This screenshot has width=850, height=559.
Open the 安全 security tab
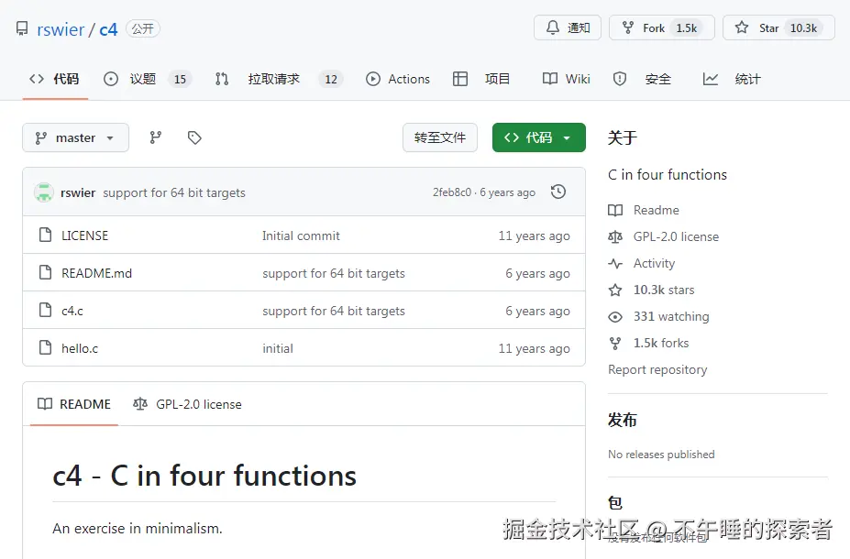tap(642, 79)
